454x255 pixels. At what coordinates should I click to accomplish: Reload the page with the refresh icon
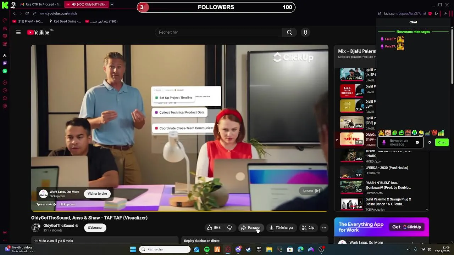pos(27,13)
